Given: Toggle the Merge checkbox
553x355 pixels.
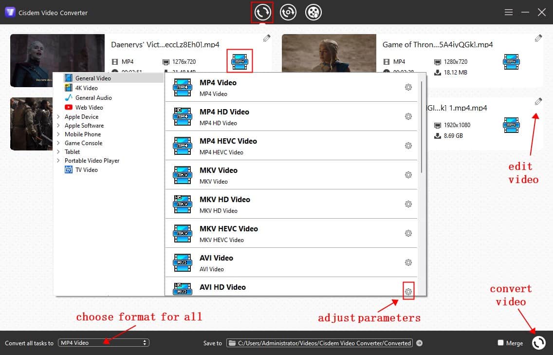Looking at the screenshot, I should (500, 343).
